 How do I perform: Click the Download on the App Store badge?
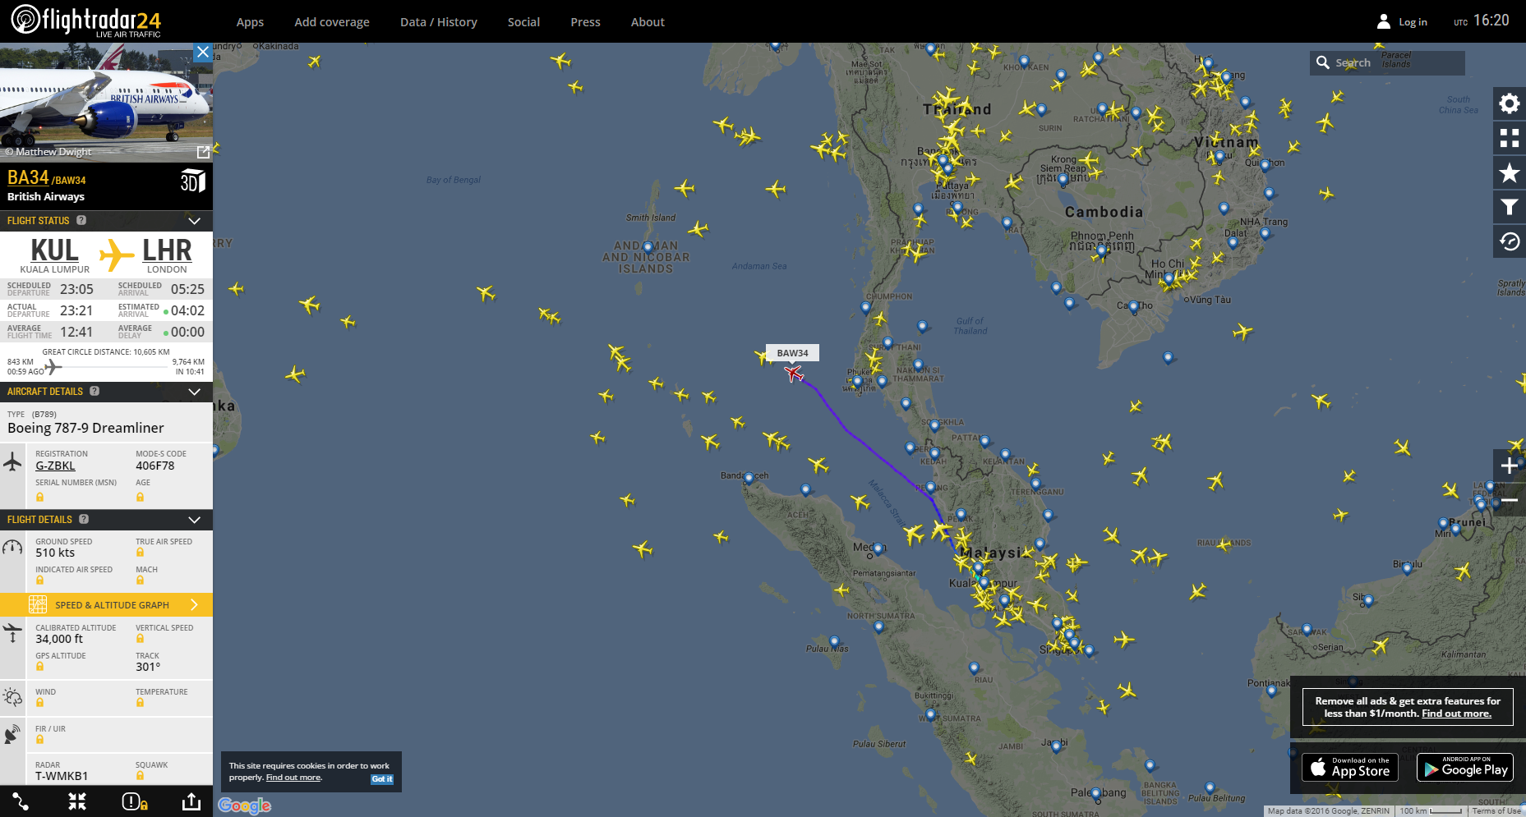pyautogui.click(x=1350, y=768)
